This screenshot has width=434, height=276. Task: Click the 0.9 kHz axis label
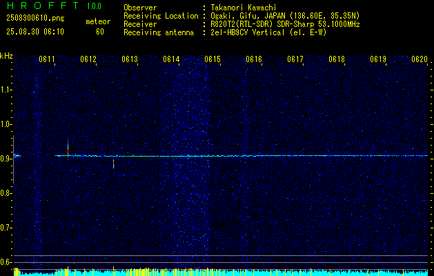coord(6,159)
